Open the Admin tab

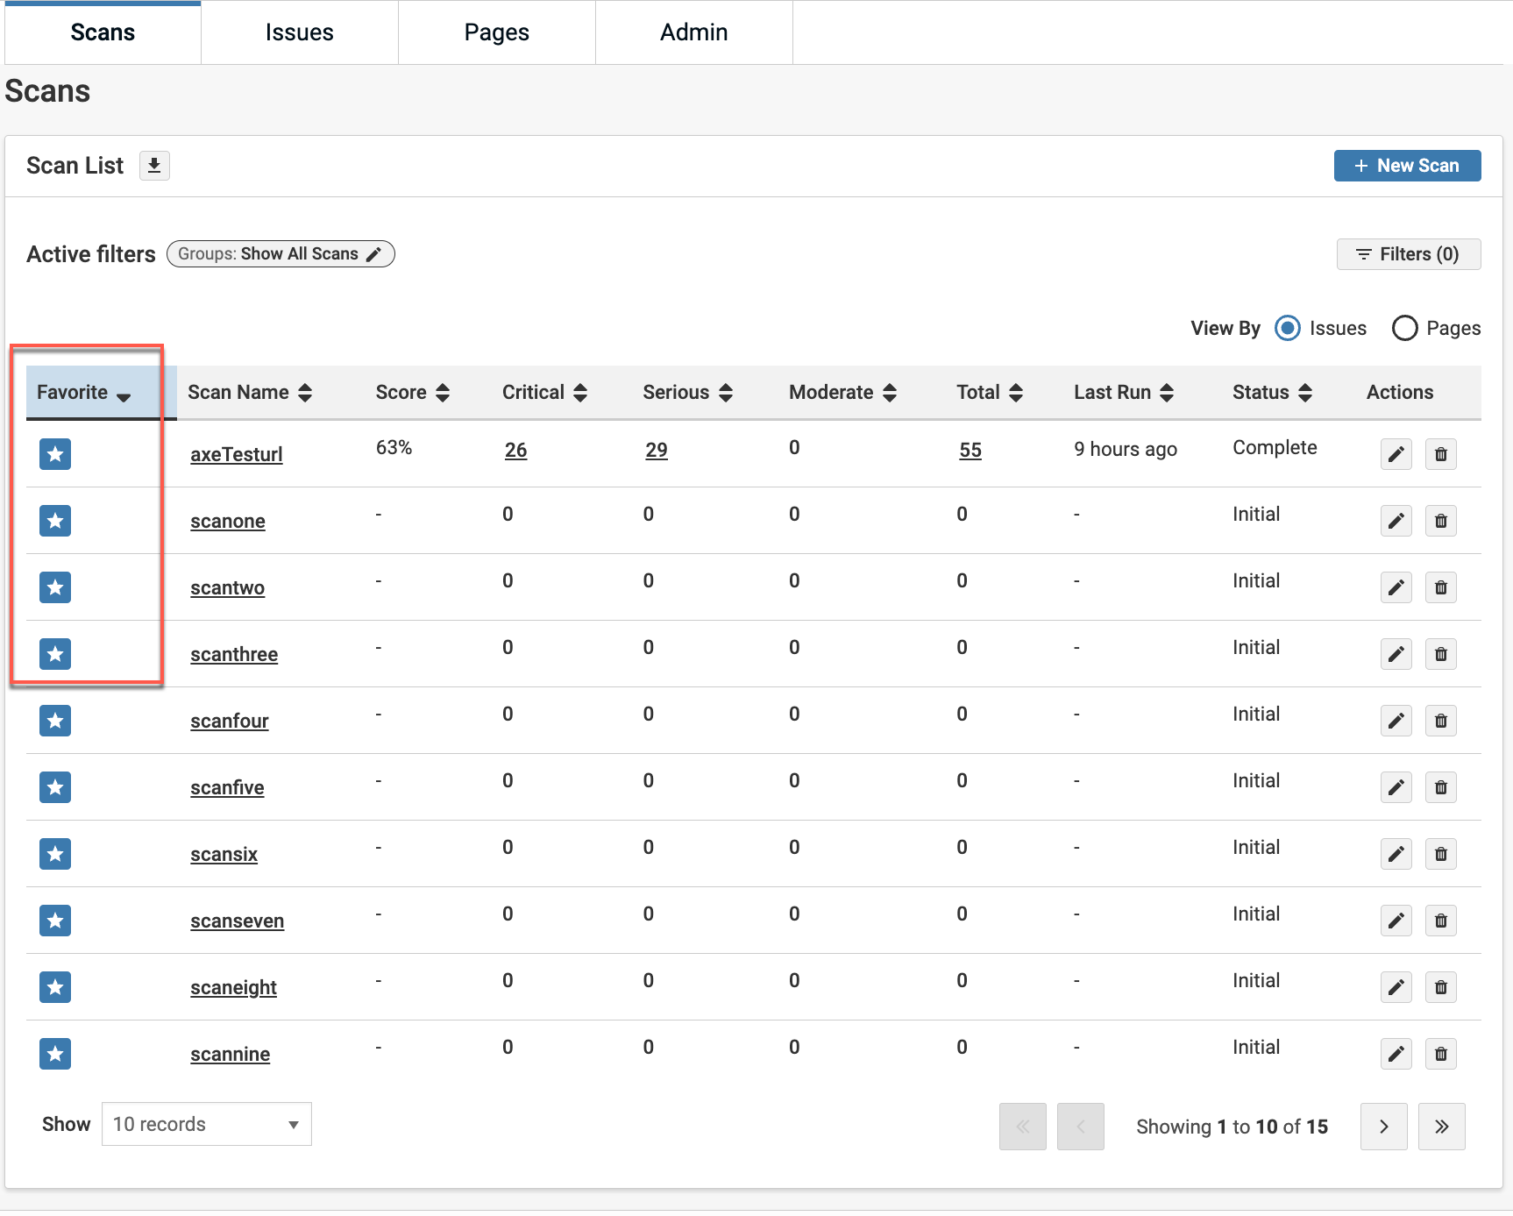pyautogui.click(x=693, y=32)
